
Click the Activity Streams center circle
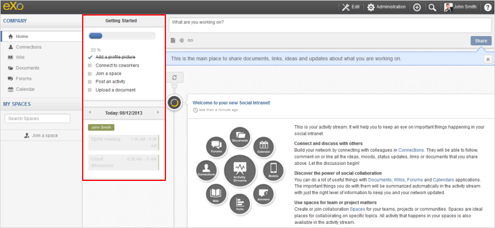pos(239,171)
